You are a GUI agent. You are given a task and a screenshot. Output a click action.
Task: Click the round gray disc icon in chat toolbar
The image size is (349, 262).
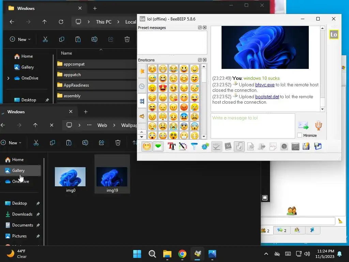tap(284, 146)
